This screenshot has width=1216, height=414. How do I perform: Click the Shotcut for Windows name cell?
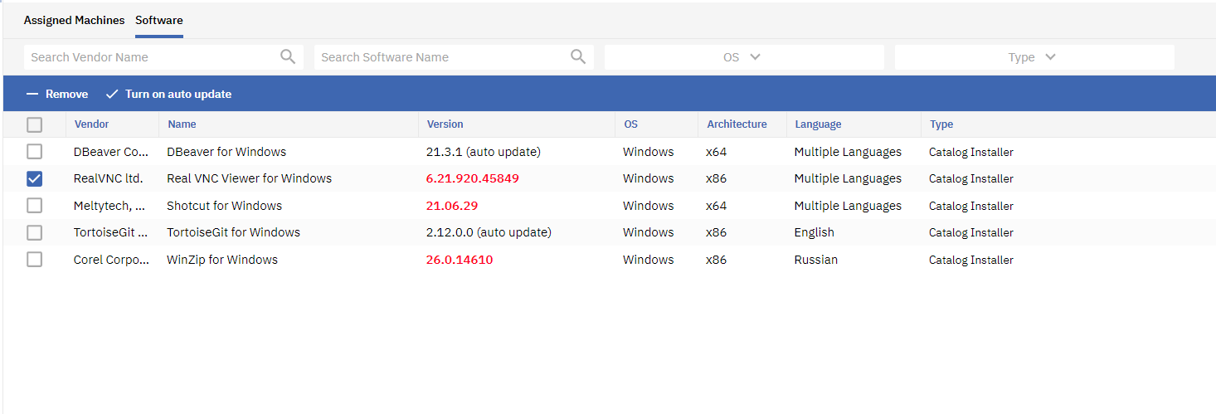(x=224, y=206)
